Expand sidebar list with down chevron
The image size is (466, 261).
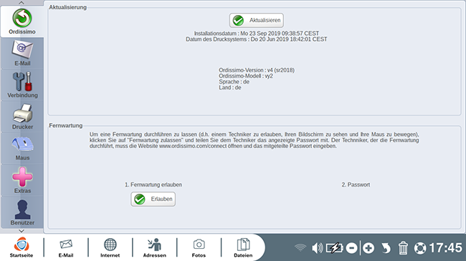22,231
